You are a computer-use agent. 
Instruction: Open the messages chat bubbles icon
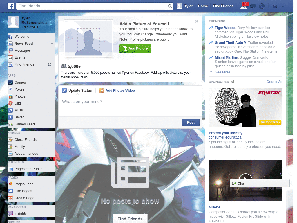pyautogui.click(x=253, y=6)
